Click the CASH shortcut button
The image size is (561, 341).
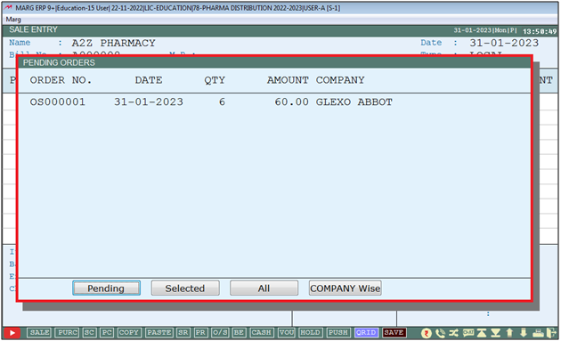coord(262,333)
